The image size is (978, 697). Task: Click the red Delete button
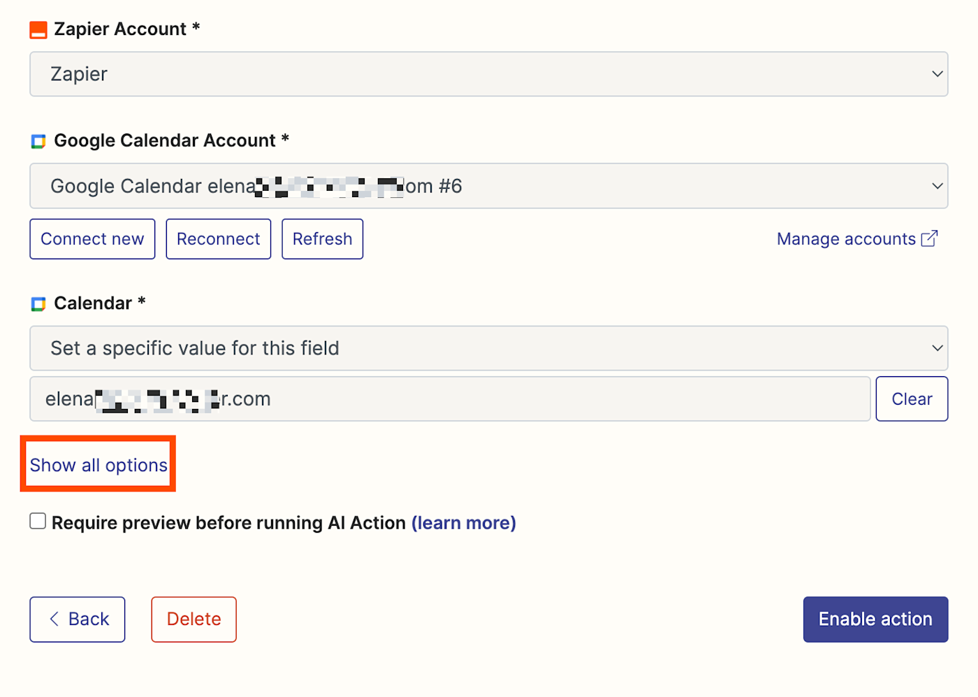[194, 619]
